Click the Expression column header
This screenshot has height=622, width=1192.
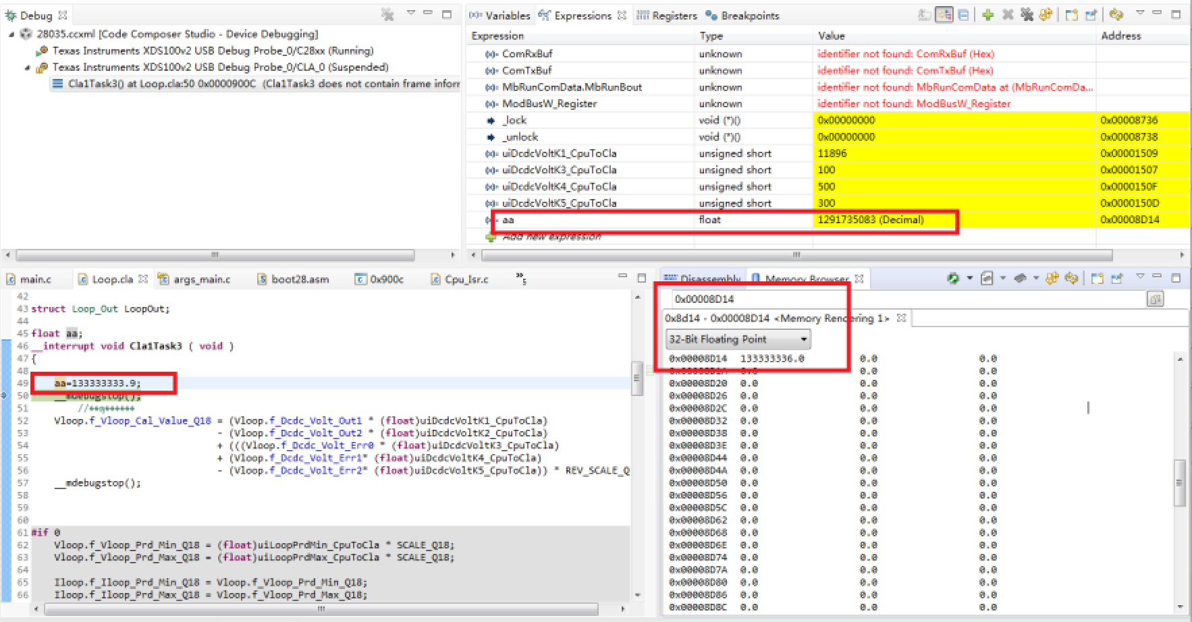[580, 36]
